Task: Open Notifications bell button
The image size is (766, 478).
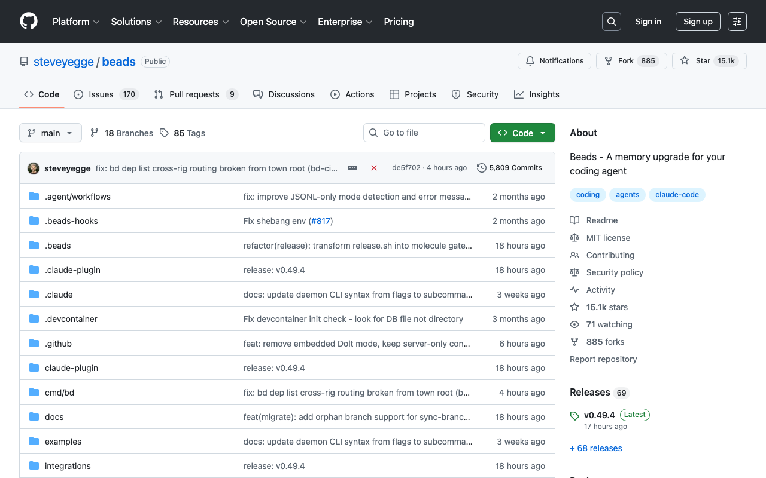Action: click(554, 61)
